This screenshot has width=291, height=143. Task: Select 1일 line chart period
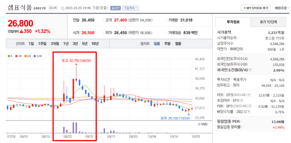click(31, 44)
